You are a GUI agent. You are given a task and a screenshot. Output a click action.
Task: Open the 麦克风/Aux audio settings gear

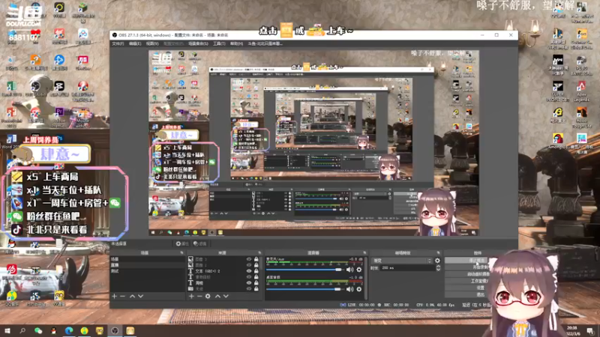359,270
